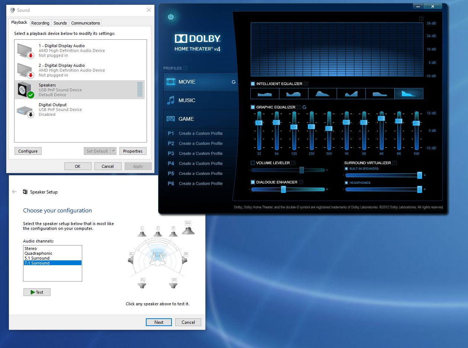This screenshot has width=468, height=348.
Task: Test the front right R speaker icon
Action: pyautogui.click(x=173, y=232)
